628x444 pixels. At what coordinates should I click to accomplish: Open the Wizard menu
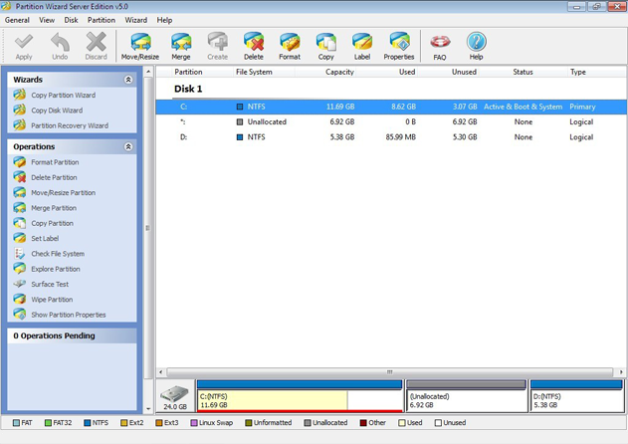point(136,20)
